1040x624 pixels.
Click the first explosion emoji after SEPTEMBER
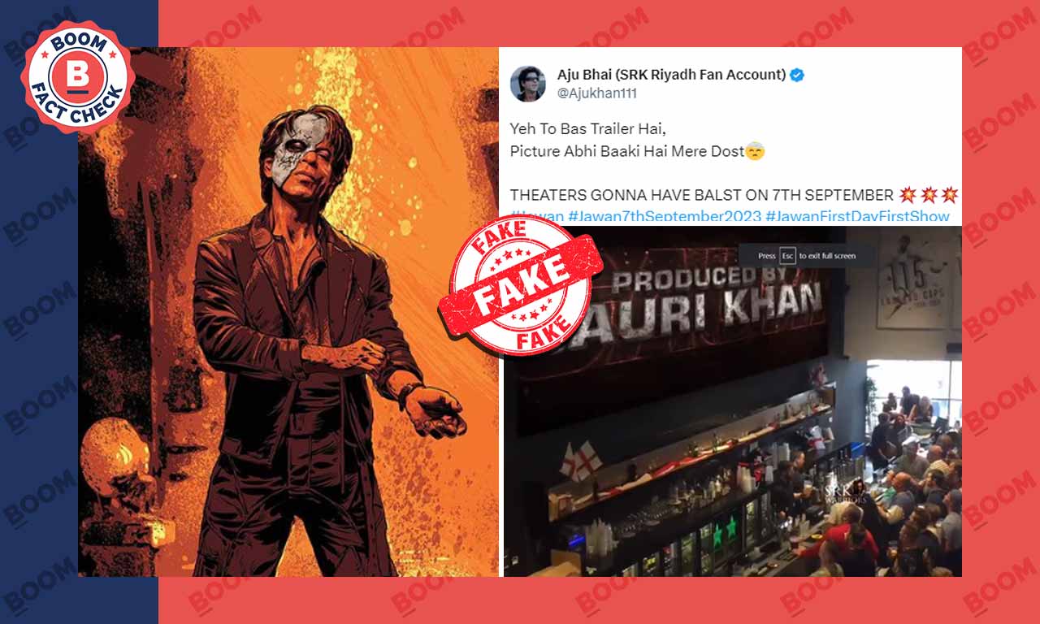[908, 195]
